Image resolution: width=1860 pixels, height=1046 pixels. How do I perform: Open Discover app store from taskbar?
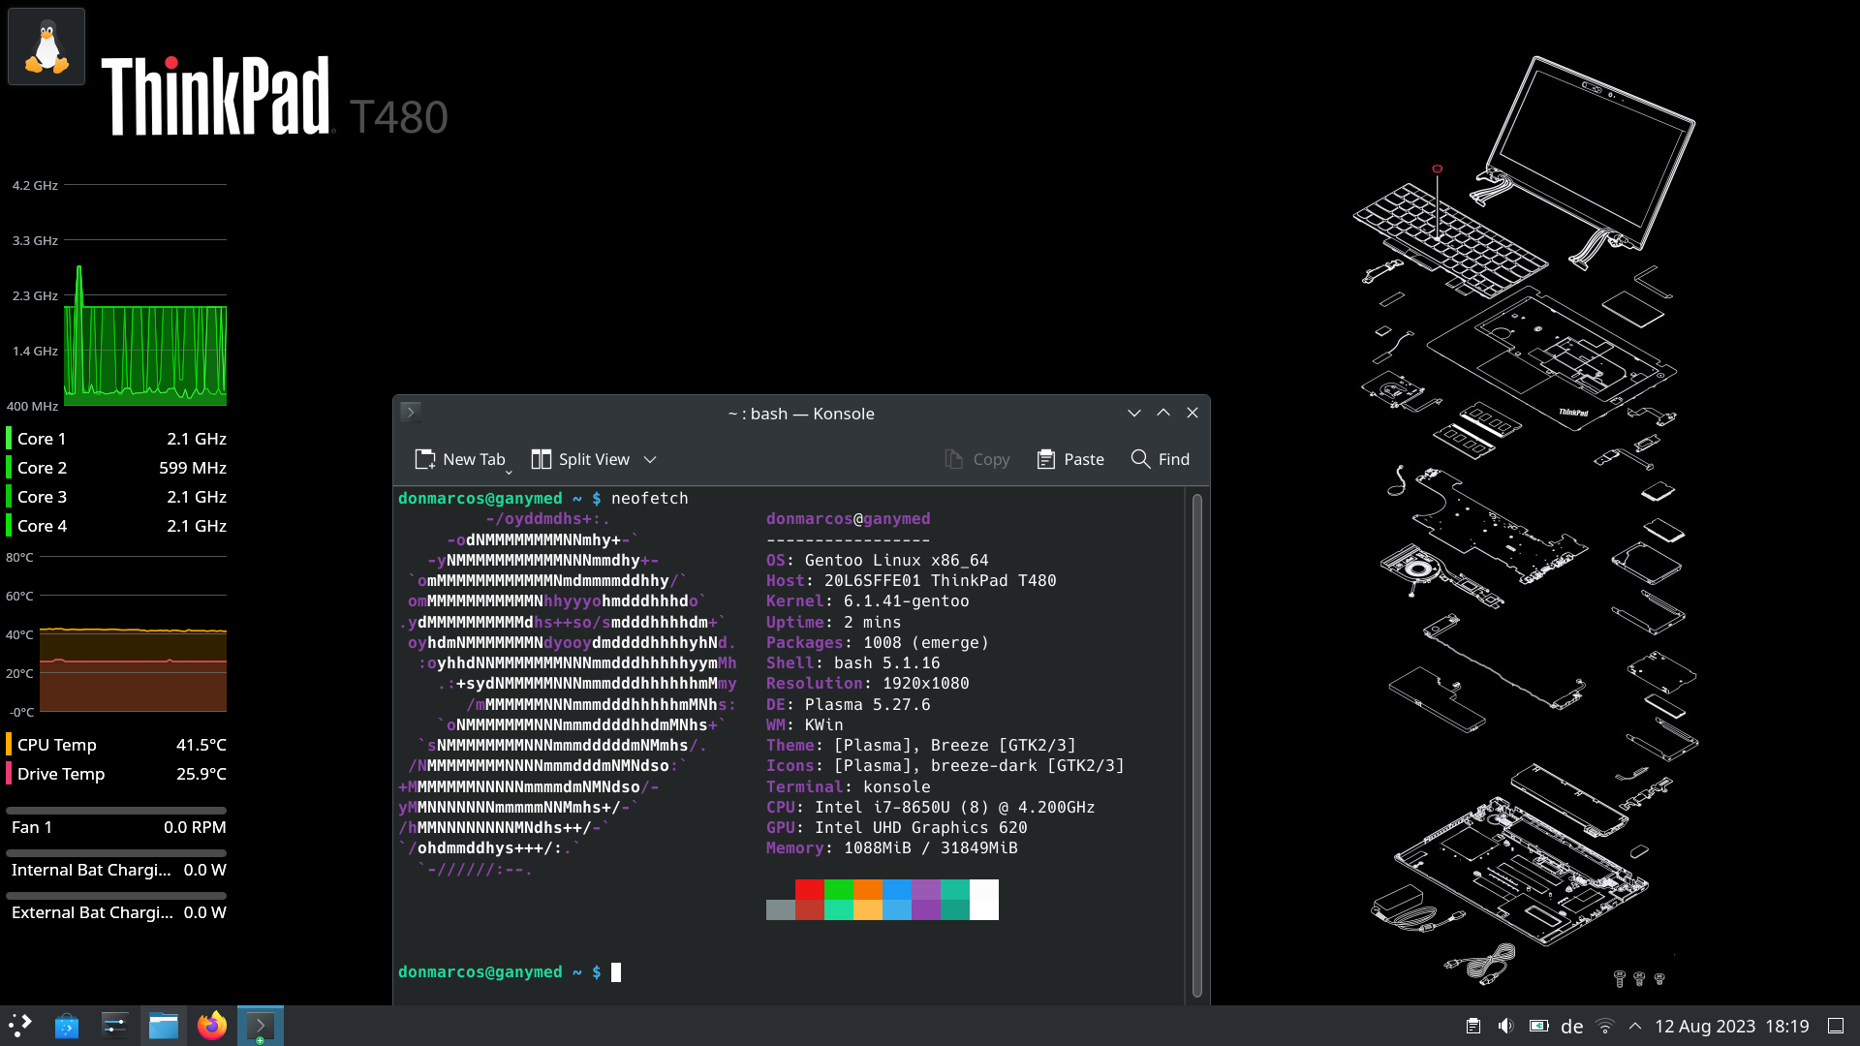click(67, 1025)
